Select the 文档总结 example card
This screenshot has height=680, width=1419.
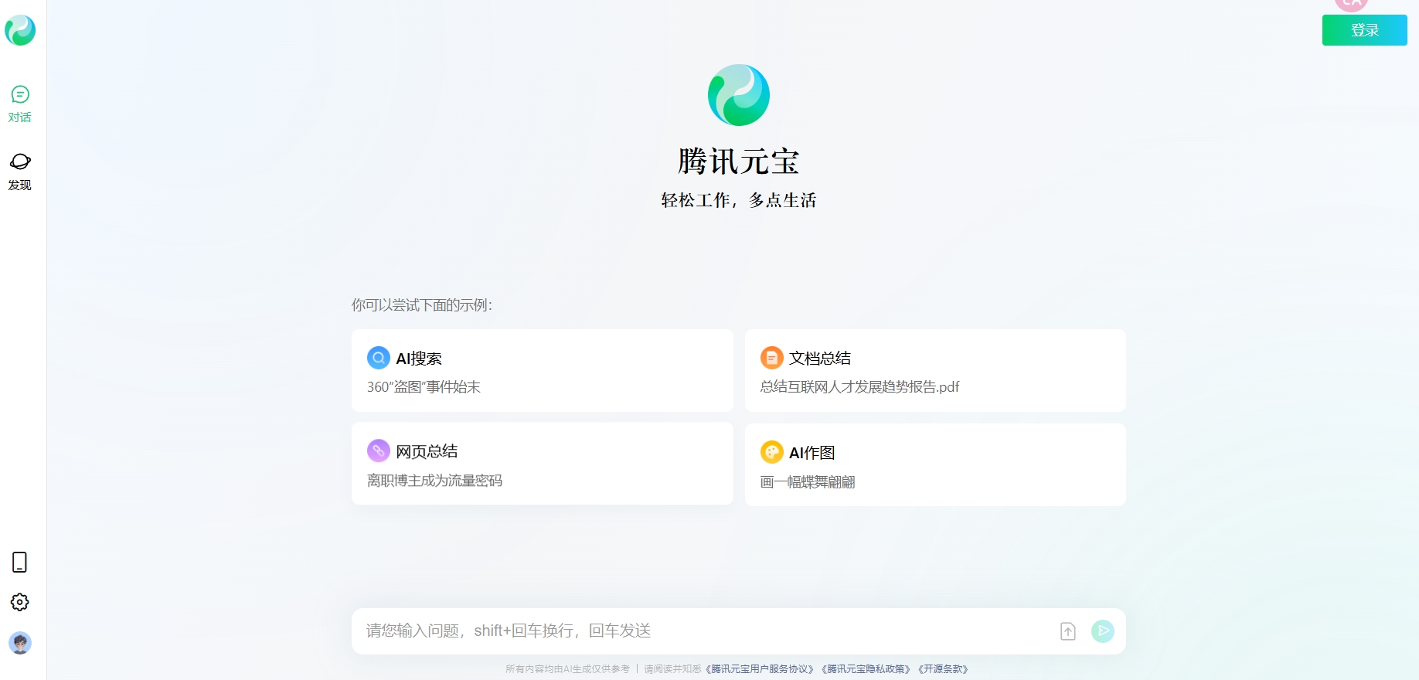click(x=935, y=371)
